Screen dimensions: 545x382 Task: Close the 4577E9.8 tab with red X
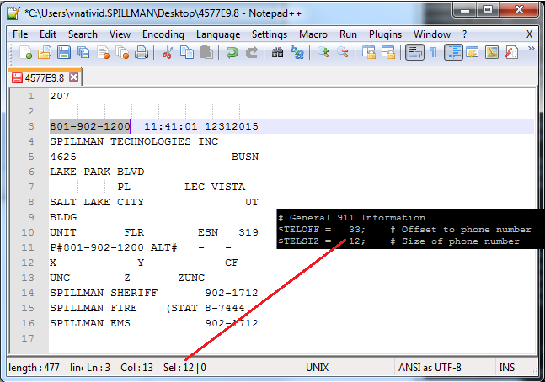click(x=73, y=77)
